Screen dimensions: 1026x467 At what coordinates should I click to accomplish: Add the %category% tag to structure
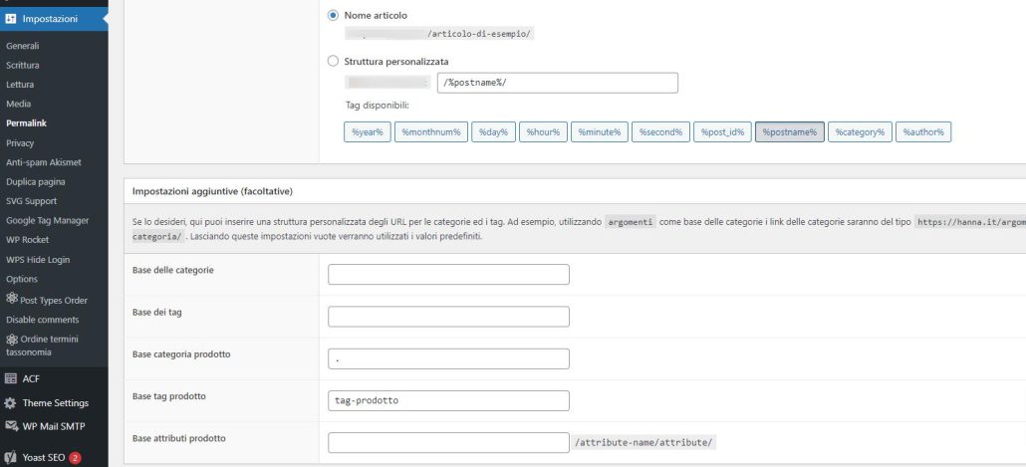[x=860, y=131]
